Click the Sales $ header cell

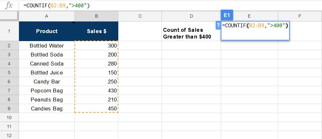coord(96,31)
